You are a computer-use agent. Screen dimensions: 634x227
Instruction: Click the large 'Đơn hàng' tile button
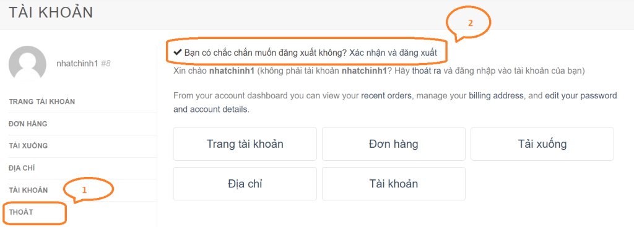393,143
